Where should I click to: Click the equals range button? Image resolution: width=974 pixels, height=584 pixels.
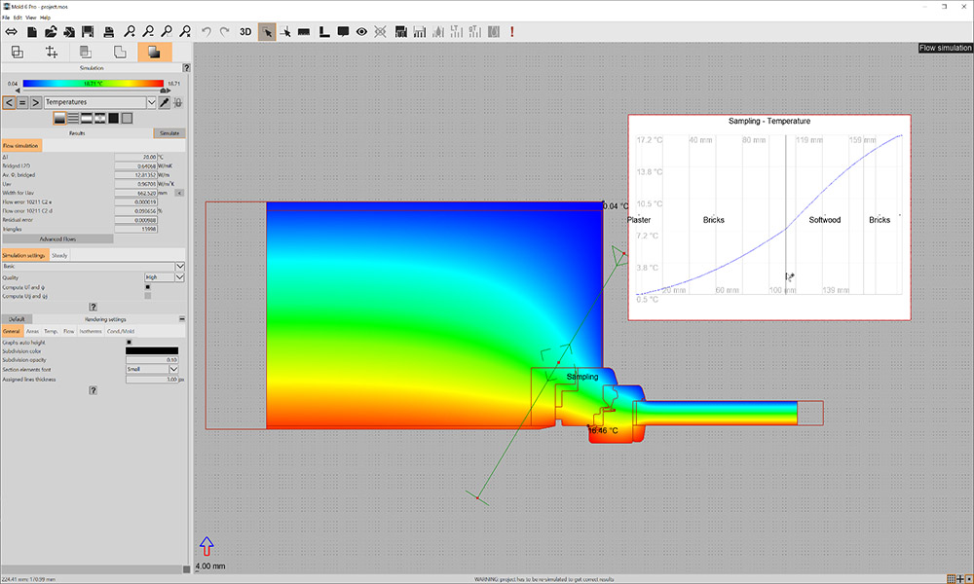[22, 102]
